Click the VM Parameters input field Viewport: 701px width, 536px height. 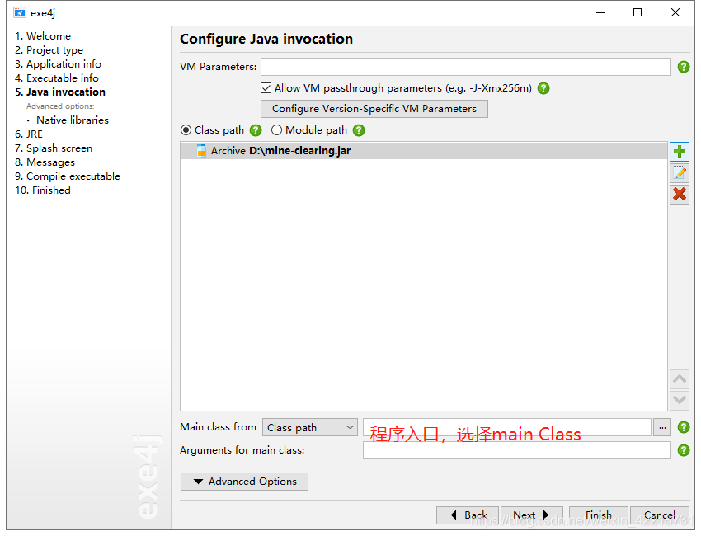465,67
